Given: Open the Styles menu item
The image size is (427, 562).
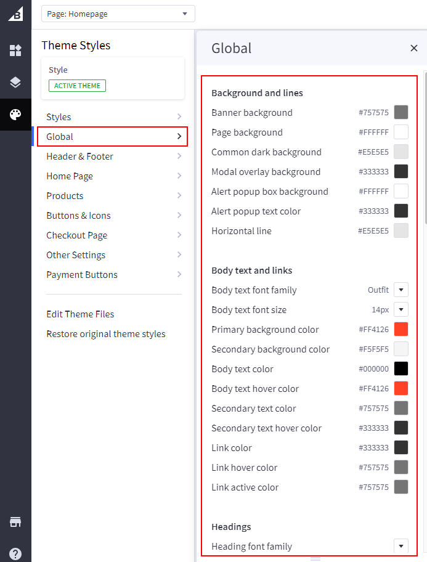Looking at the screenshot, I should tap(113, 117).
